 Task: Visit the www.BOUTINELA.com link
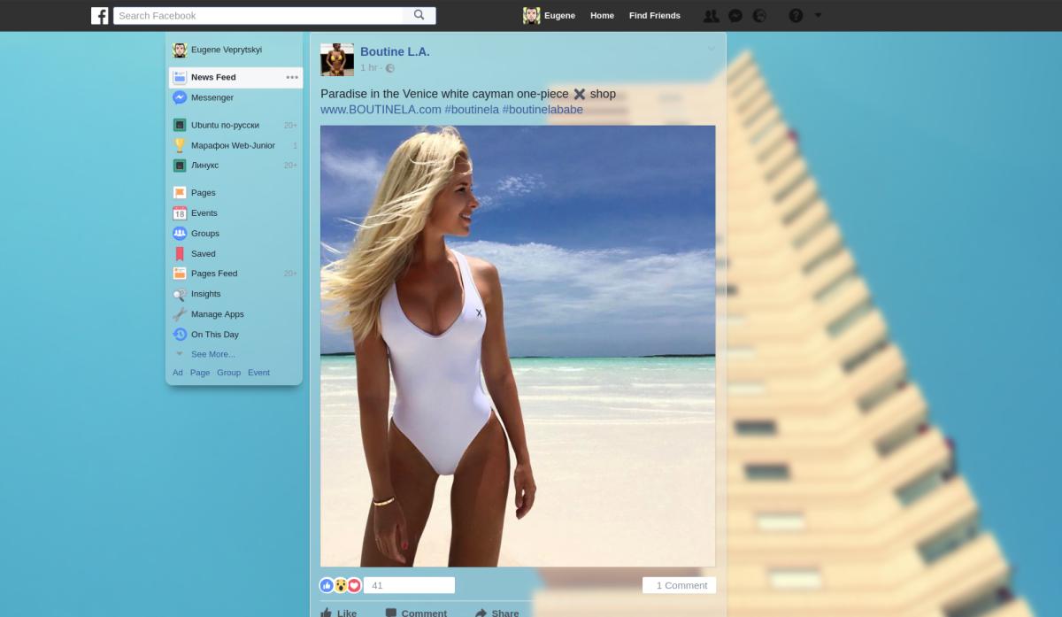369,109
